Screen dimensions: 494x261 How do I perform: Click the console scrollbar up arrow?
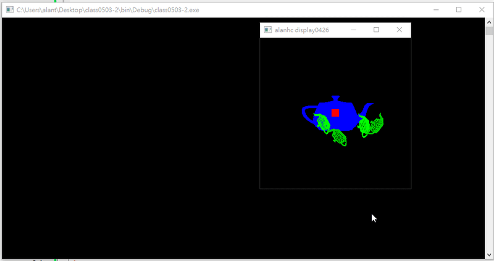tap(489, 22)
